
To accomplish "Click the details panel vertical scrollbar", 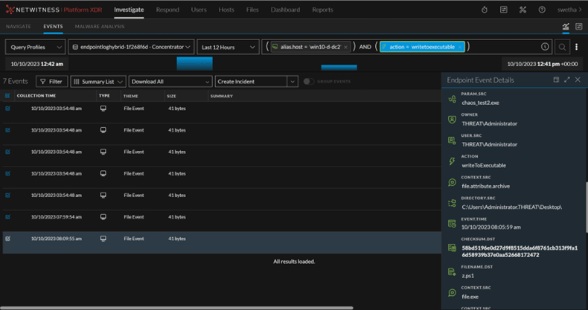I will tap(586, 201).
